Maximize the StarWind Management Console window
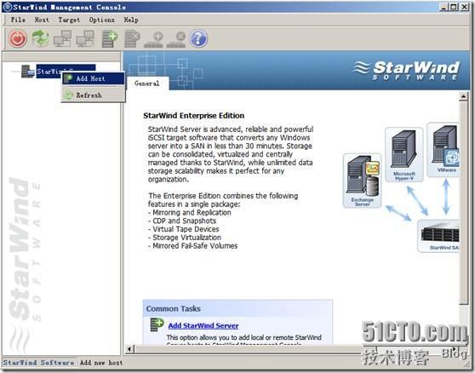 pos(454,7)
